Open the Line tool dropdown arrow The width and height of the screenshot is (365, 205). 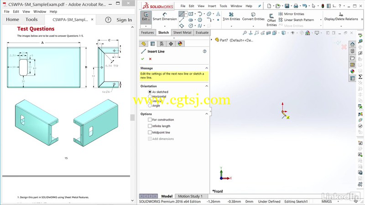click(x=186, y=14)
